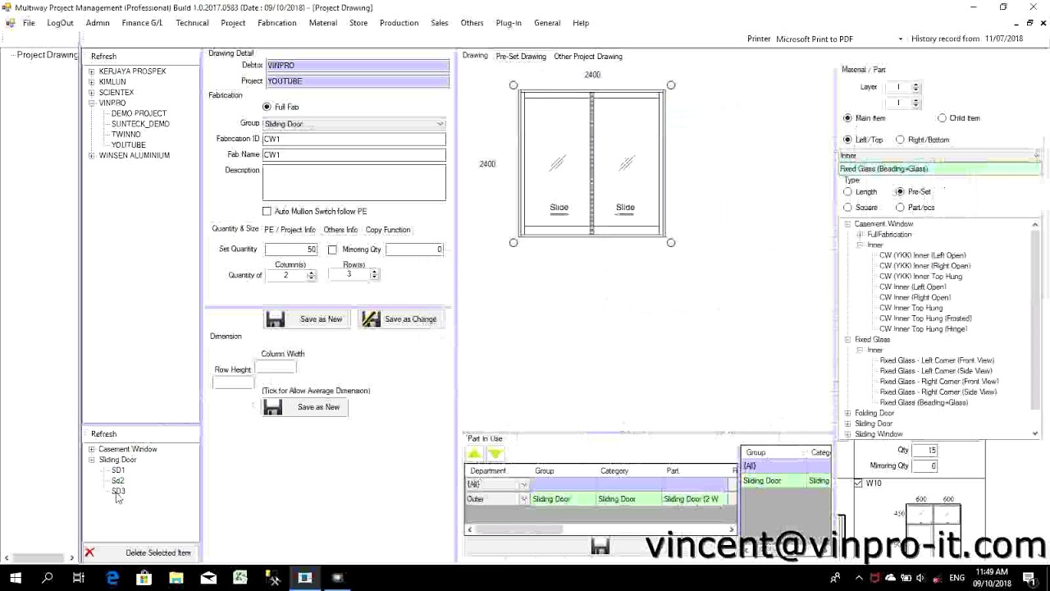
Task: Enable Auto Mullion Switch follow PE
Action: (267, 211)
